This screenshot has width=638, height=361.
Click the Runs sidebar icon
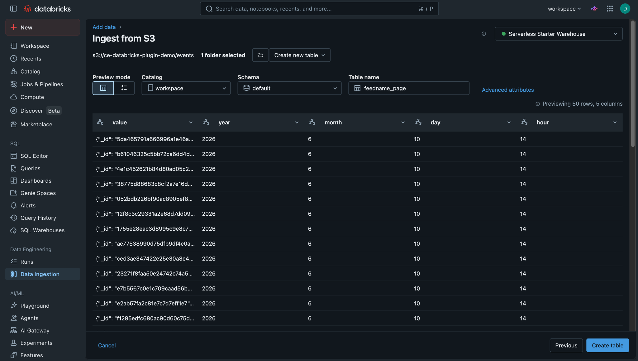tap(13, 262)
